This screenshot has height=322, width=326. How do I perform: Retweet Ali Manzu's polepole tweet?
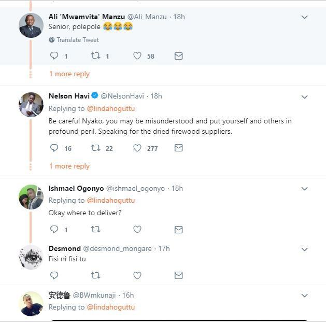[95, 56]
